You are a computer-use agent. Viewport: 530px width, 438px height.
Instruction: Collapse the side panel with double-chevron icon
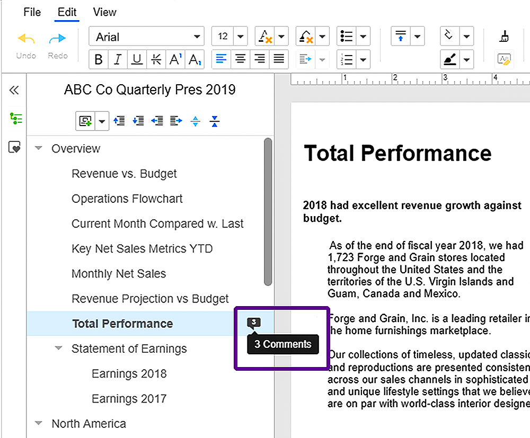tap(14, 90)
